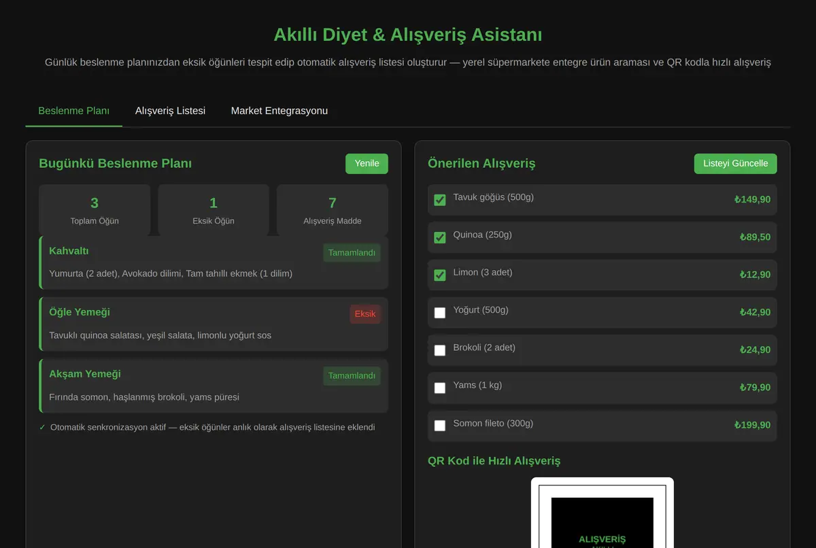The width and height of the screenshot is (816, 548).
Task: Open the Alışveriş Listesi tab
Action: click(170, 110)
